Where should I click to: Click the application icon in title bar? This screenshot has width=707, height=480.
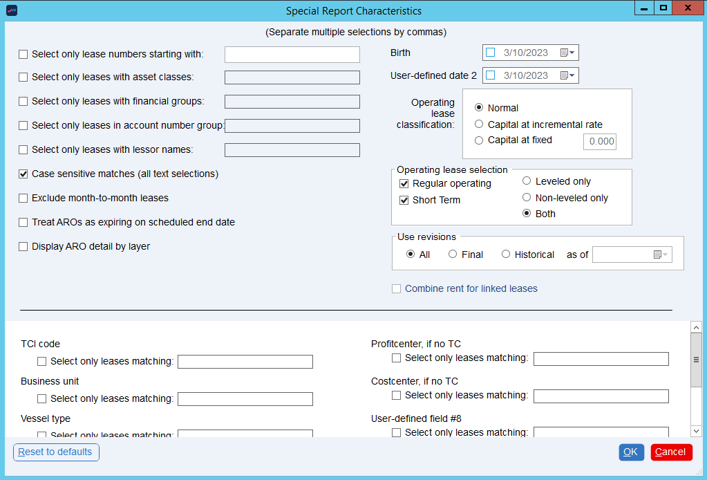[x=12, y=10]
